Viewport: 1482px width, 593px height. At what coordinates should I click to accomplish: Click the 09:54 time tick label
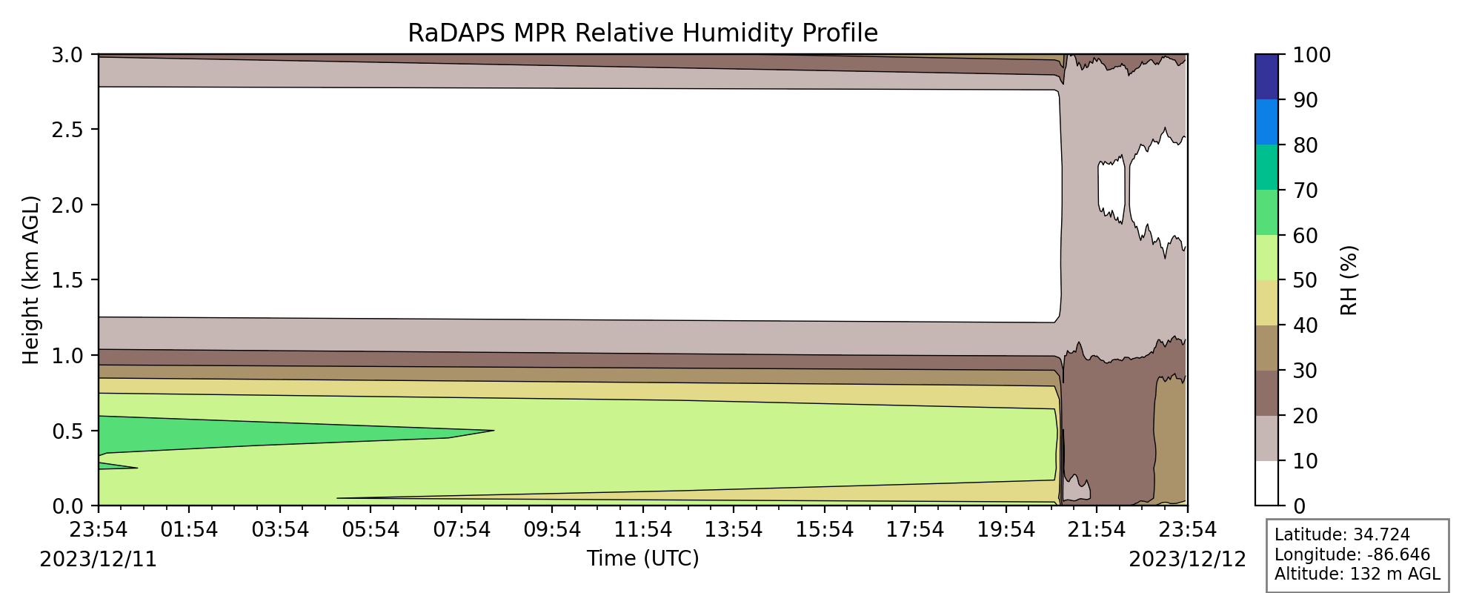552,529
